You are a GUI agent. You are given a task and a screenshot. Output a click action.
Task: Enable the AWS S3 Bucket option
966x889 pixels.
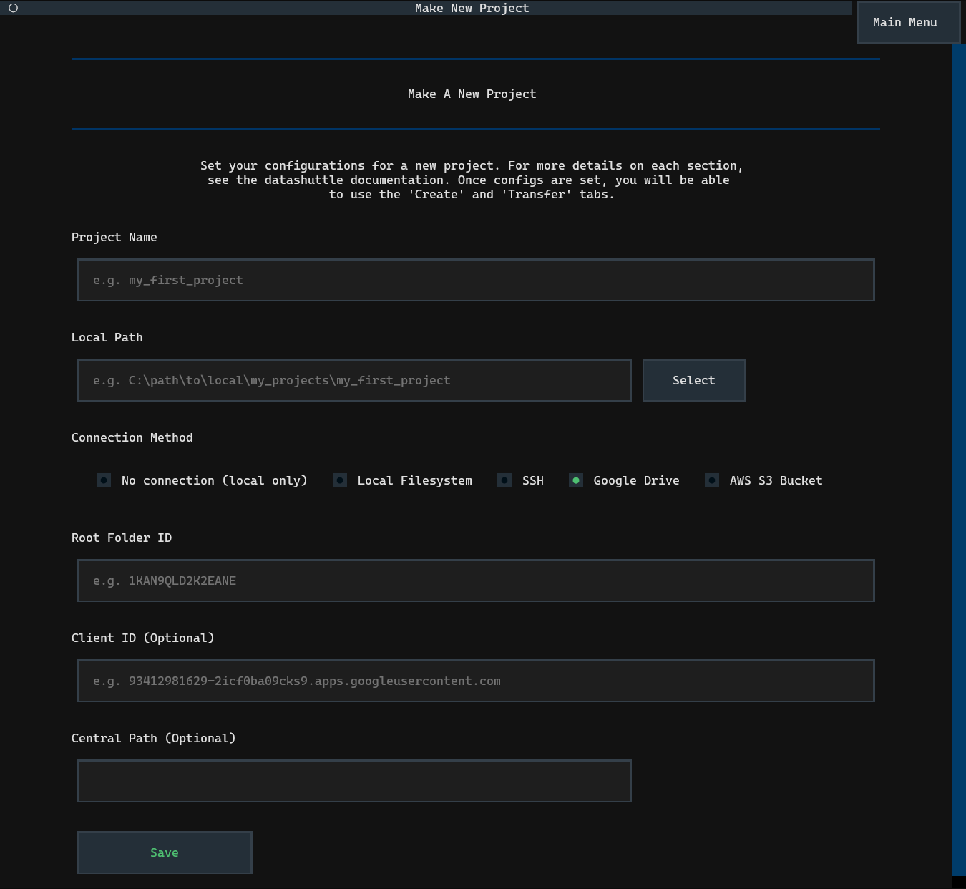(x=712, y=480)
